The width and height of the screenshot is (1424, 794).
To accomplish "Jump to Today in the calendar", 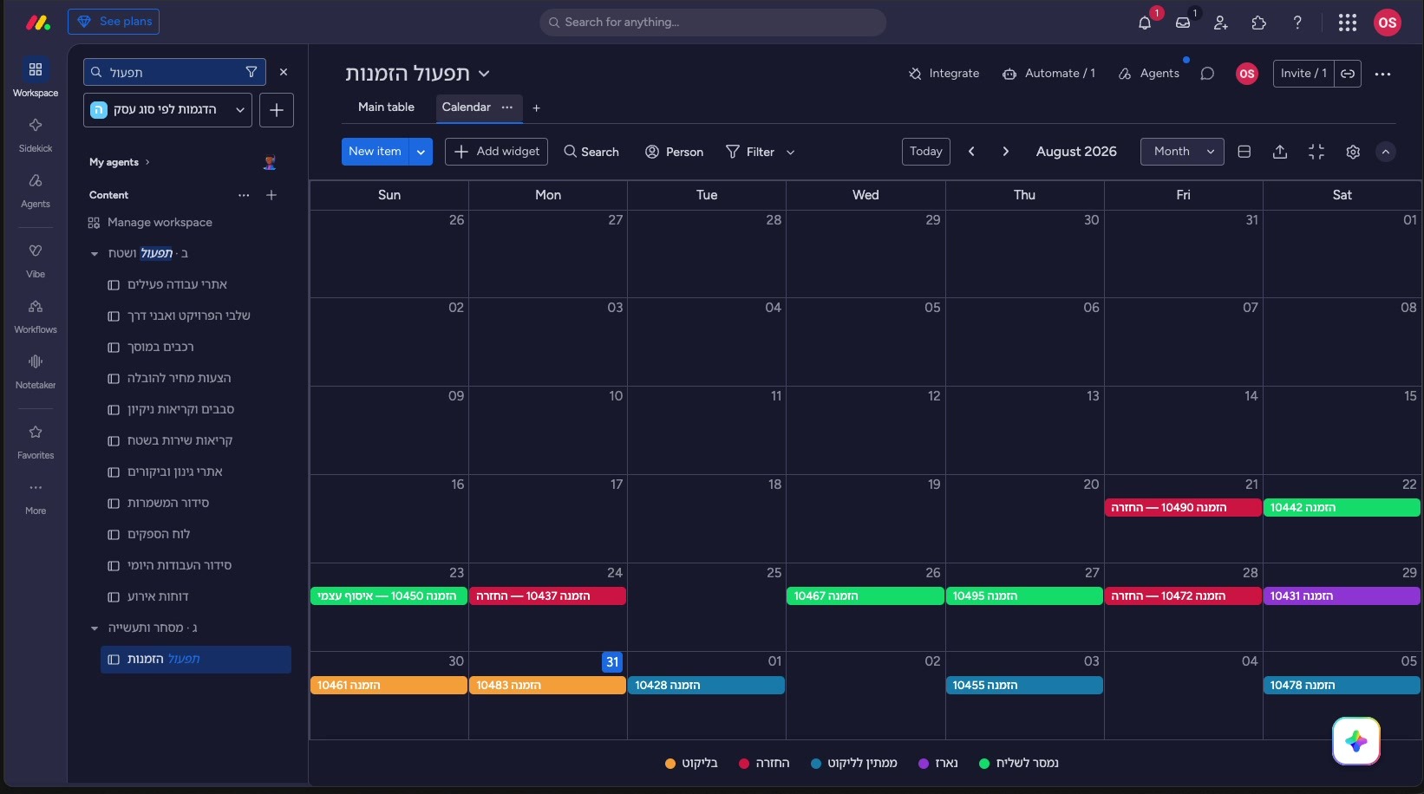I will (x=925, y=152).
